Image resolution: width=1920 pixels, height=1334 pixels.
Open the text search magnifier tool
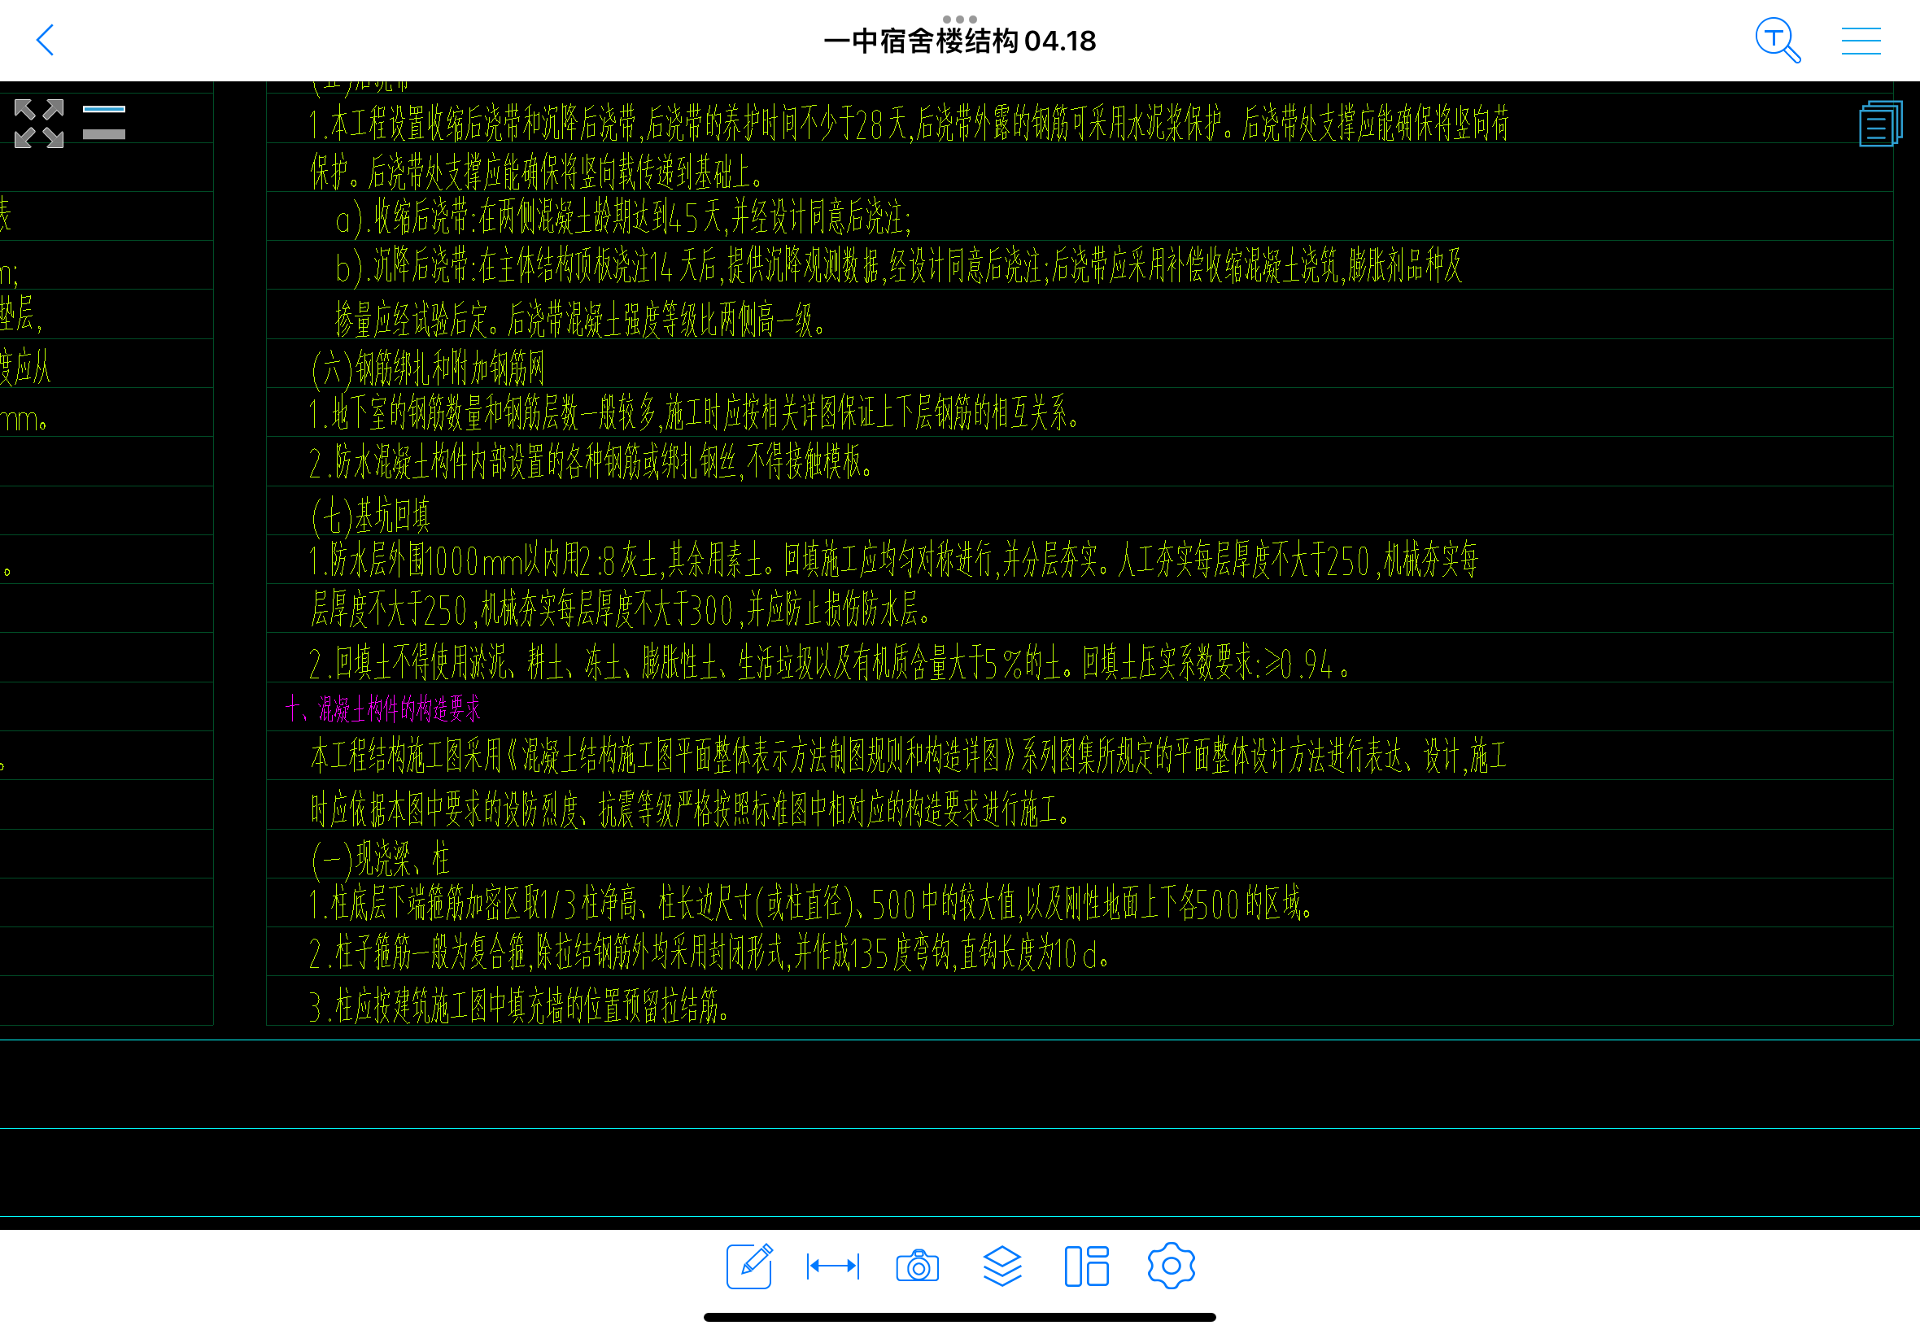click(x=1777, y=40)
